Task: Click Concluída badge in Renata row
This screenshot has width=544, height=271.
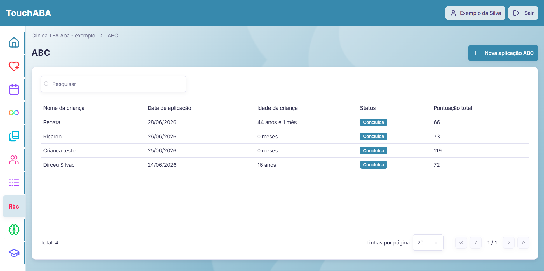Action: pyautogui.click(x=374, y=122)
